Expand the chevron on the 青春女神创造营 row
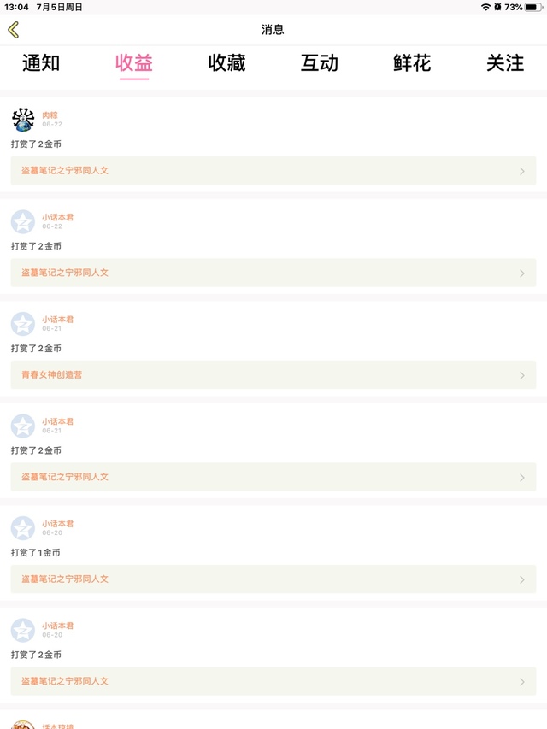Image resolution: width=547 pixels, height=729 pixels. point(522,375)
